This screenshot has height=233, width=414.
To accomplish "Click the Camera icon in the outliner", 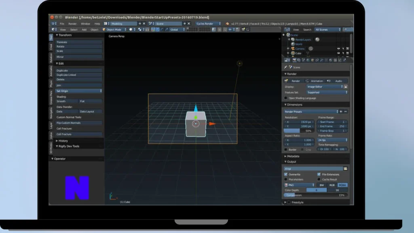I will point(293,49).
